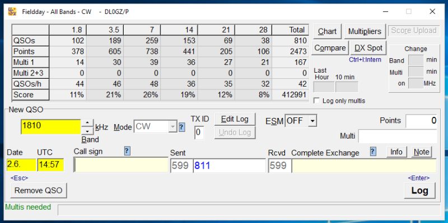448x223 pixels.
Task: Click the 14 band column header
Action: 179,30
